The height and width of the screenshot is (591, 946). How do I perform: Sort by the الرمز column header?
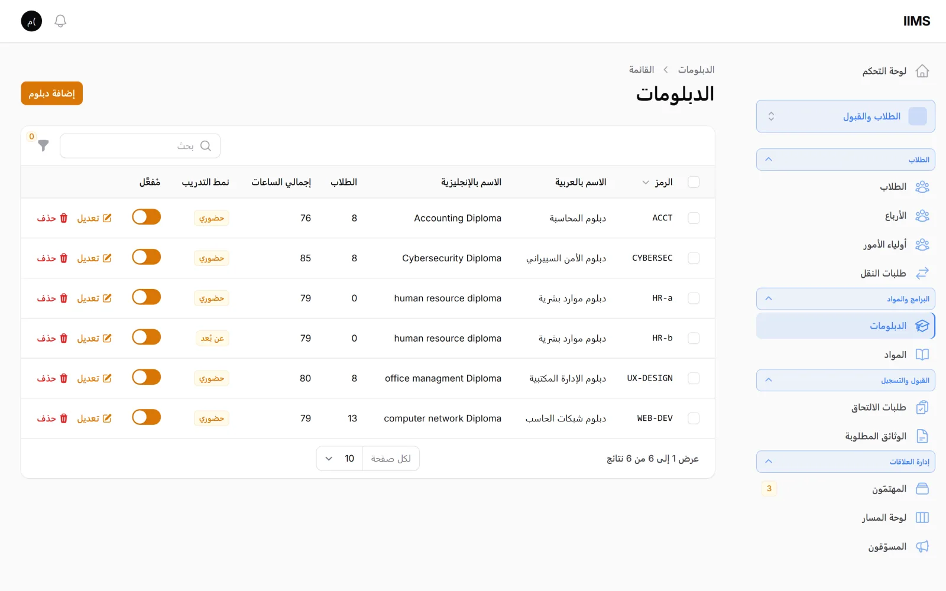click(657, 182)
